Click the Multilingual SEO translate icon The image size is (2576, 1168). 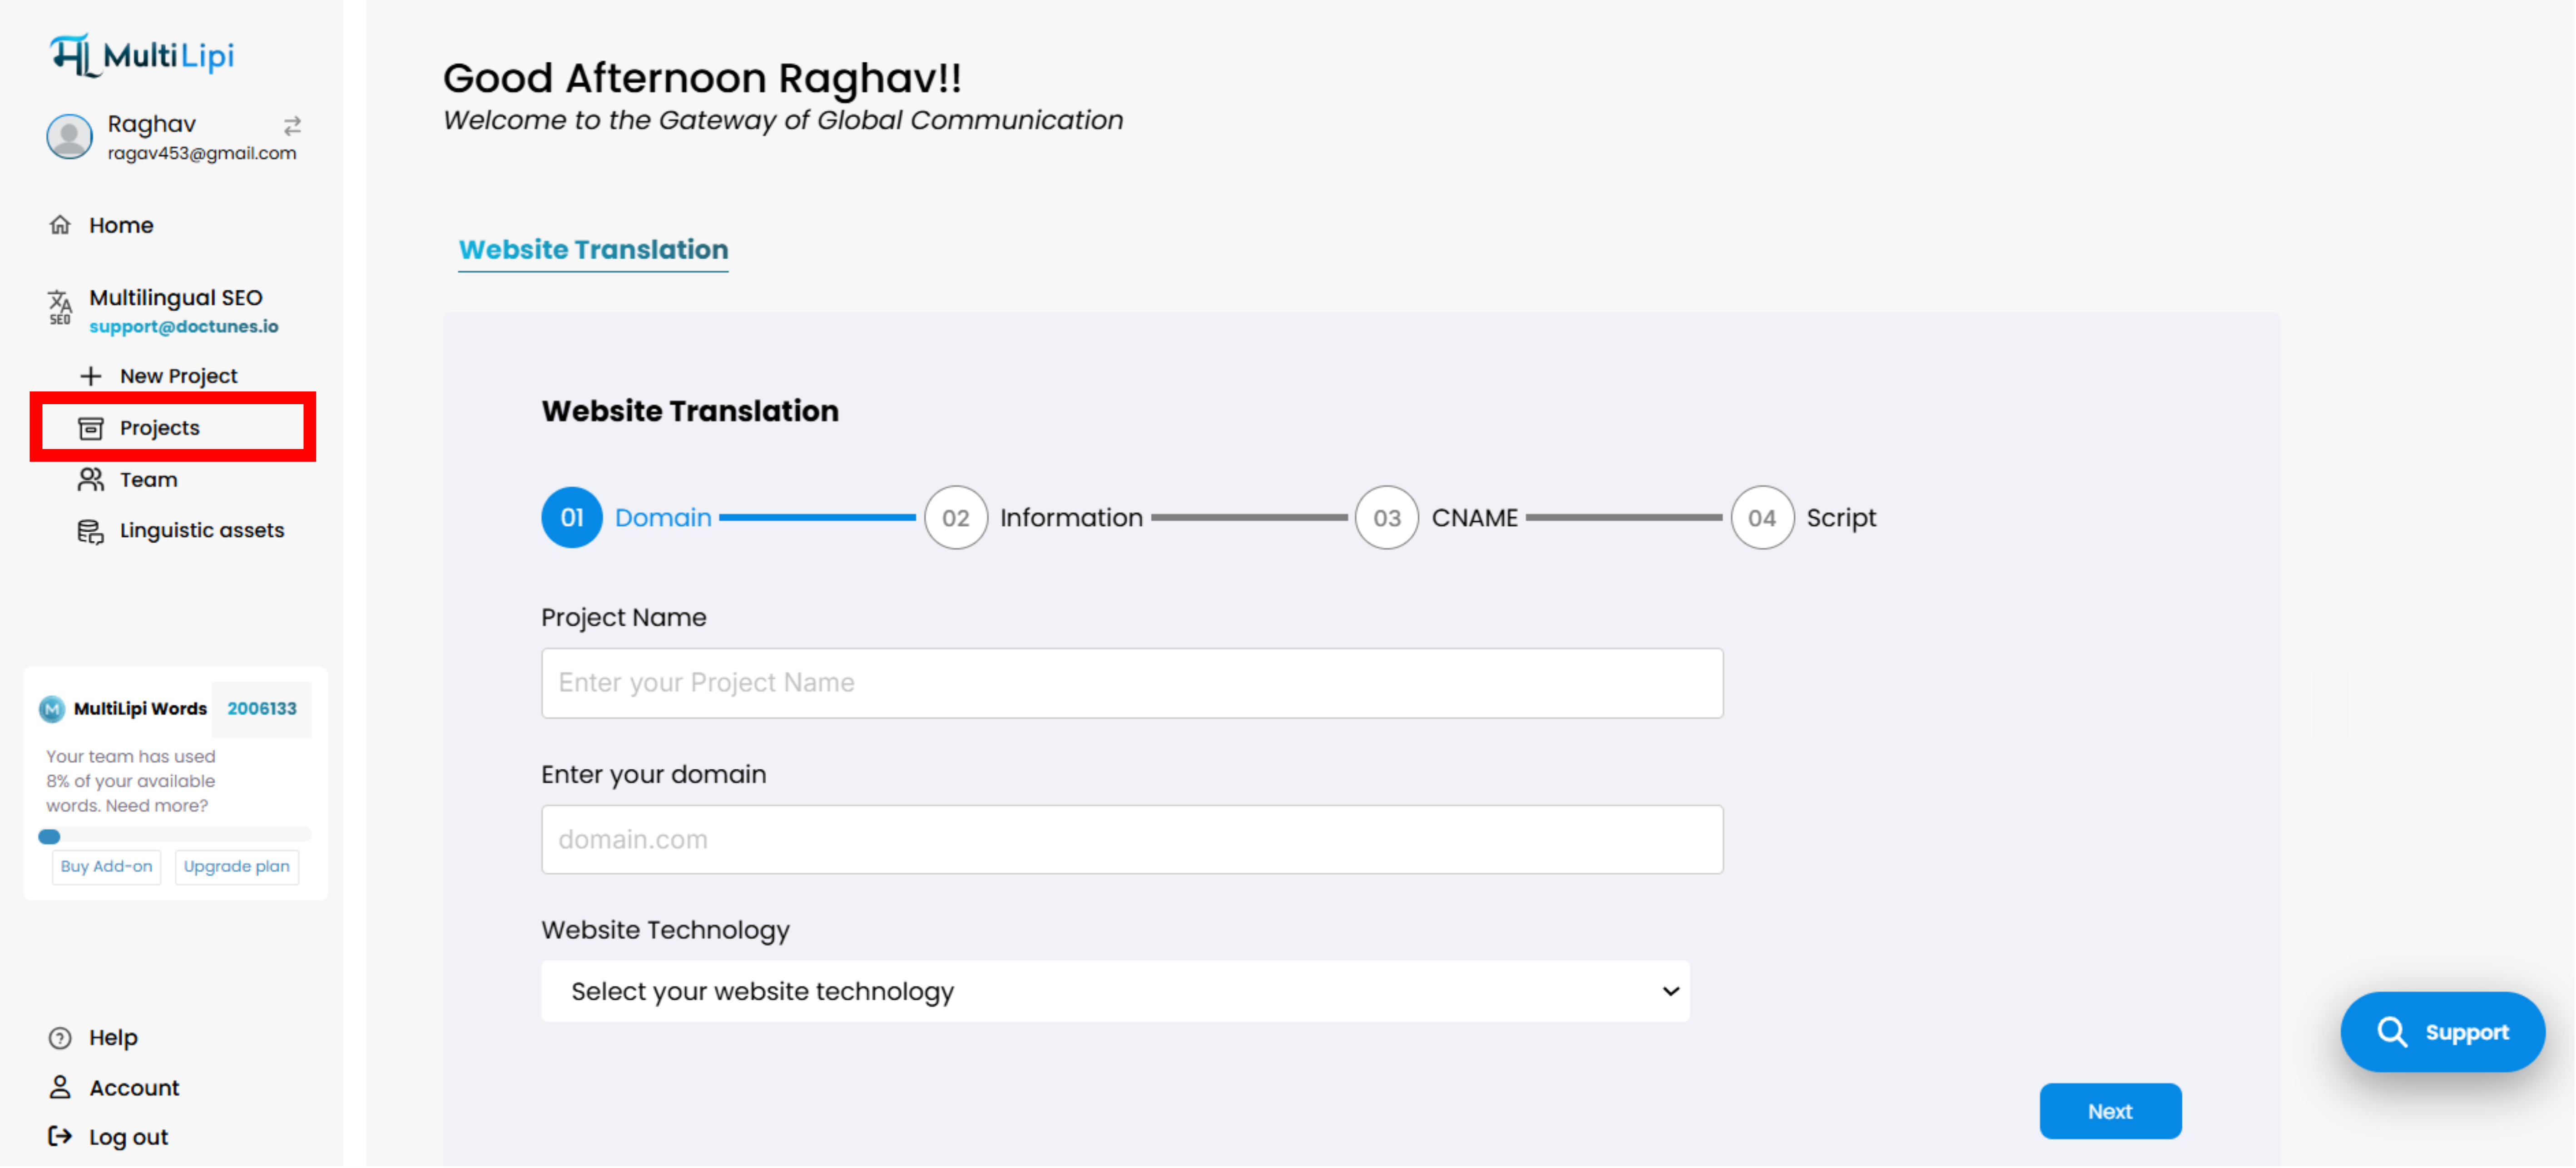pos(60,307)
